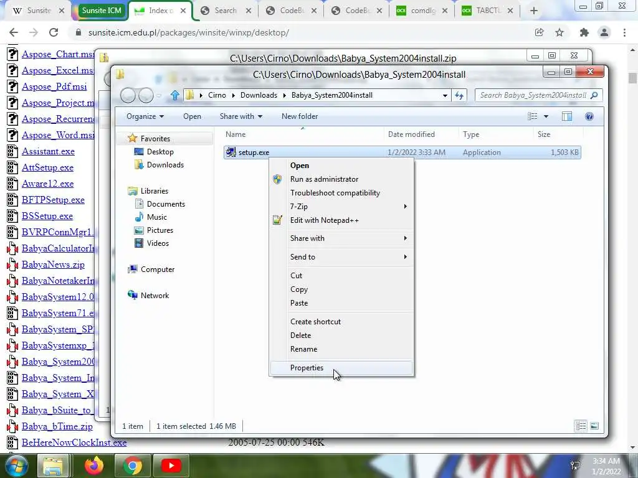Open Computer in navigation pane
This screenshot has width=638, height=478.
(x=158, y=269)
